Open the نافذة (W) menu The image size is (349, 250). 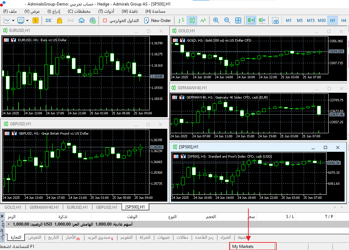pos(130,11)
